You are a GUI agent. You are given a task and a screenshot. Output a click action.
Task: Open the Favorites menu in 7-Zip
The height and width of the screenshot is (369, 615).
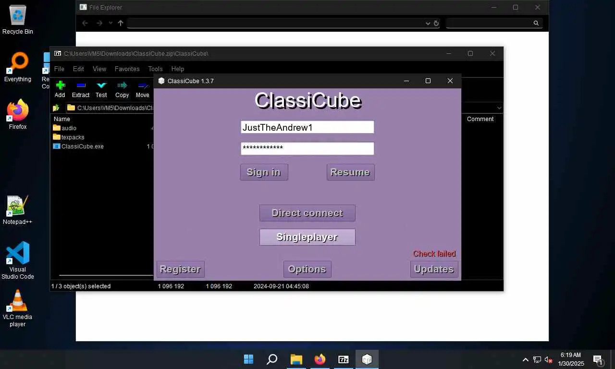pyautogui.click(x=127, y=69)
